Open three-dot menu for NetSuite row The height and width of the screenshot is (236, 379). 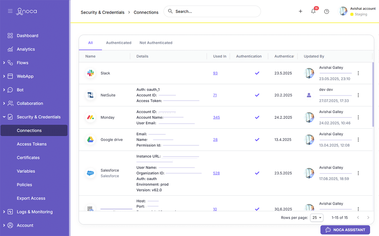coord(358,95)
